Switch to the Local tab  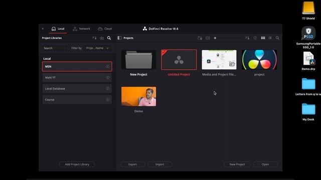pyautogui.click(x=58, y=29)
